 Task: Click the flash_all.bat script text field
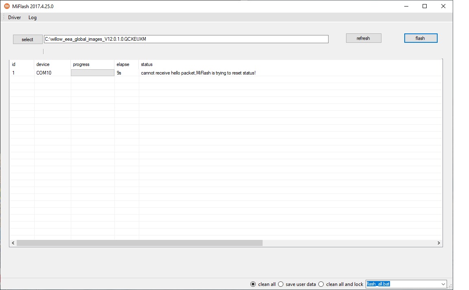click(x=403, y=284)
